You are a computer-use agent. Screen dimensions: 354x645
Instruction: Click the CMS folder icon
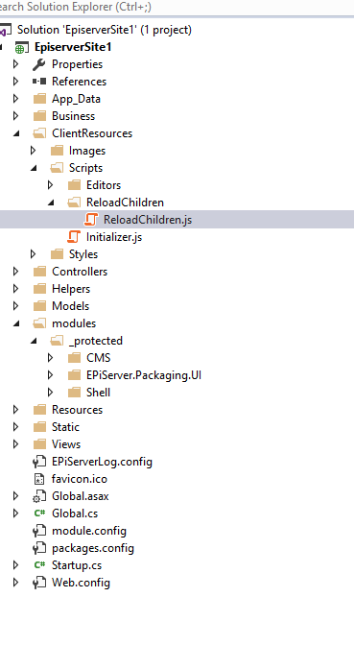click(74, 358)
